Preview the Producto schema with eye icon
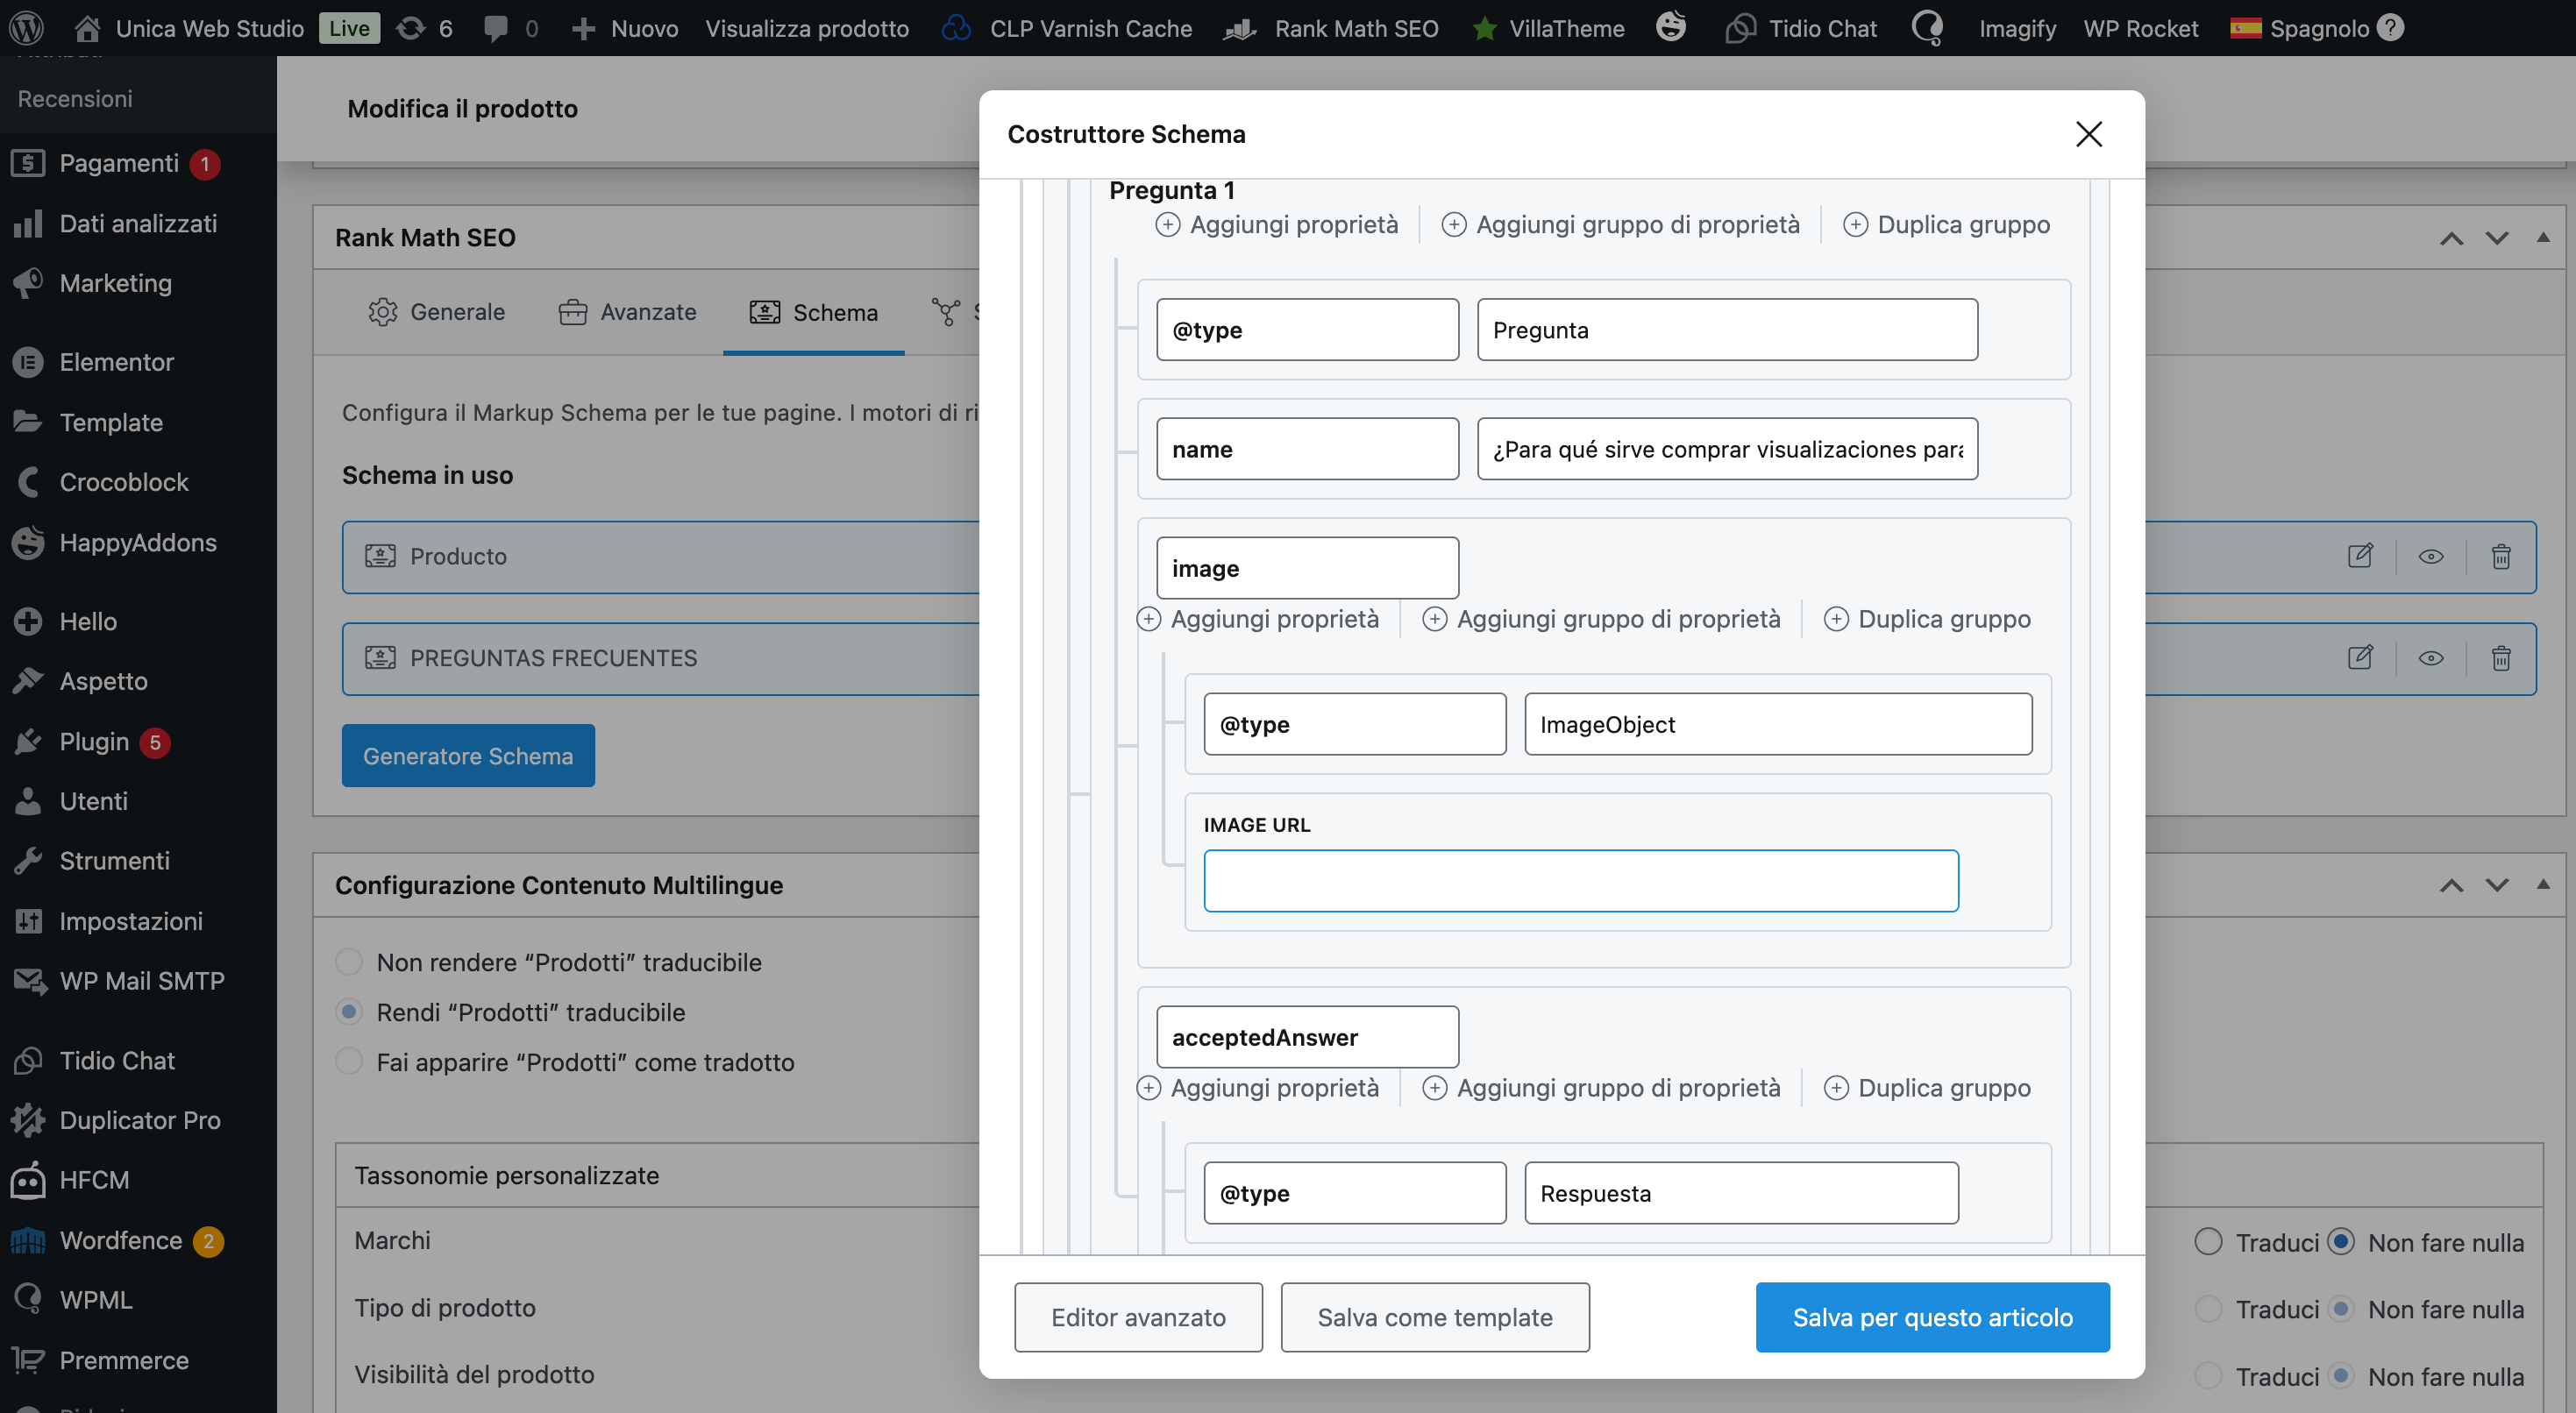 click(x=2431, y=556)
